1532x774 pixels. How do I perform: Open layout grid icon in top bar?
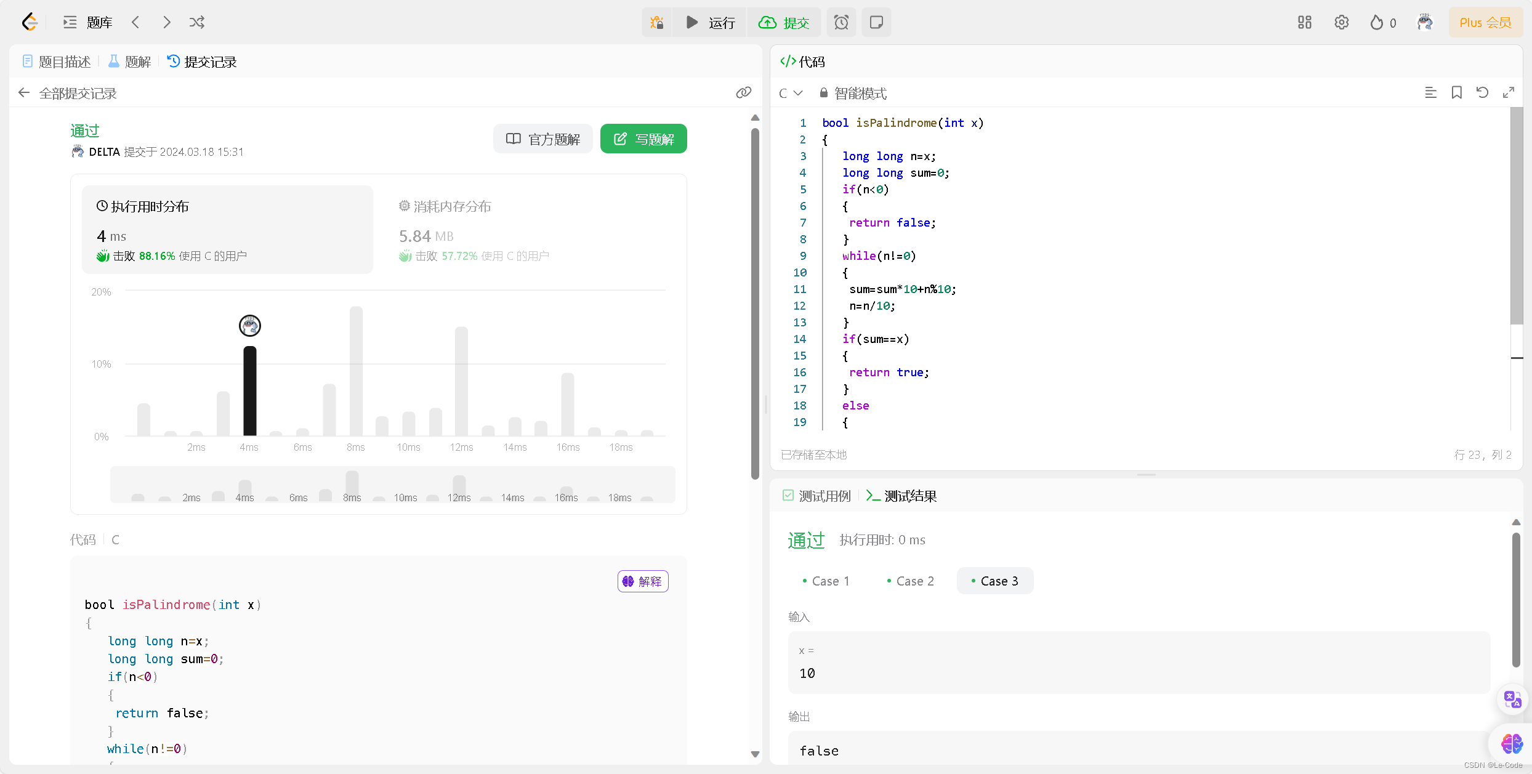[x=1304, y=23]
